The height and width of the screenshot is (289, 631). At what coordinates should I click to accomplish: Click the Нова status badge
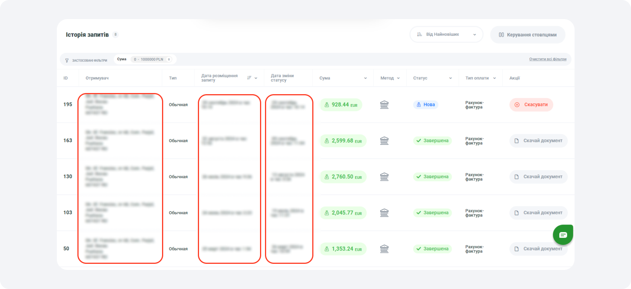(425, 104)
